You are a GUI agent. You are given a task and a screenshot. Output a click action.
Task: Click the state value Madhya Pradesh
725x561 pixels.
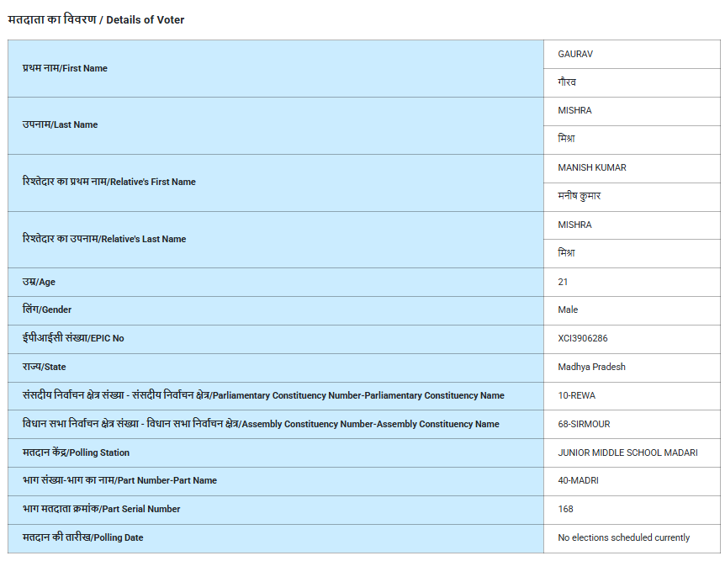point(591,367)
